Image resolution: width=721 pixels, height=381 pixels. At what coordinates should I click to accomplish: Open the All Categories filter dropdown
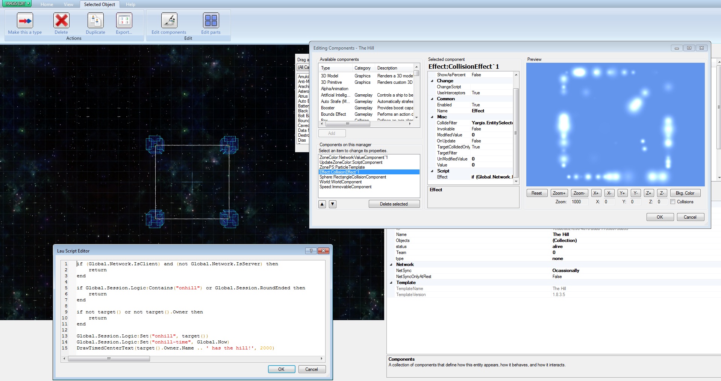click(x=303, y=67)
